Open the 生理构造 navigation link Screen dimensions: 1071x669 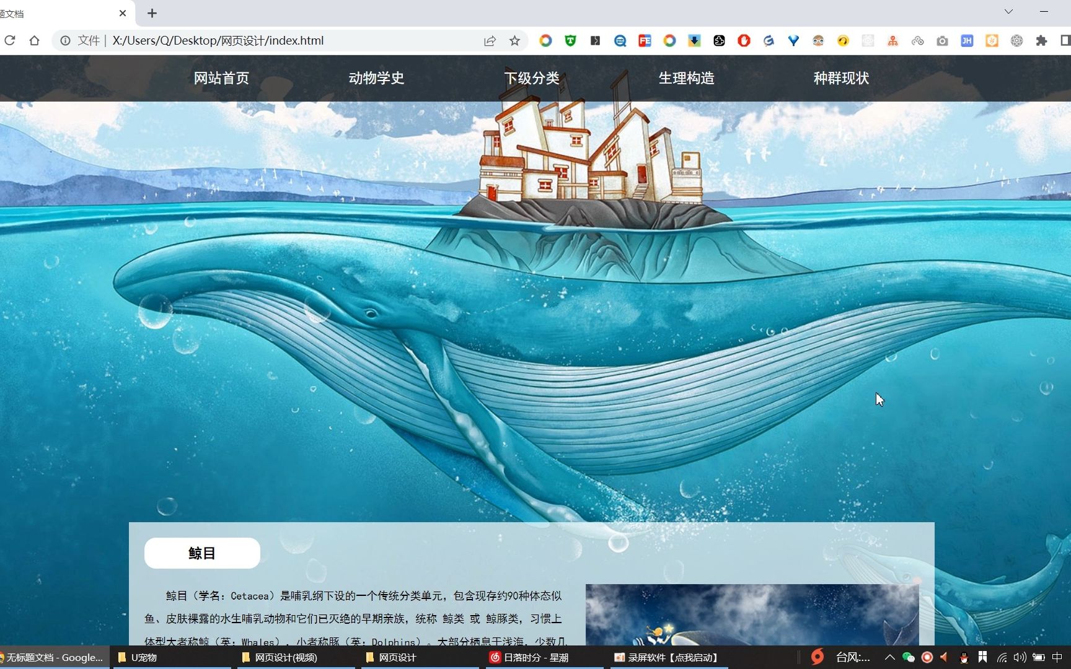pyautogui.click(x=686, y=78)
